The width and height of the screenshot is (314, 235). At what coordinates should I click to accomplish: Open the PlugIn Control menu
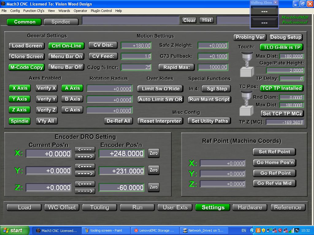coord(101,11)
